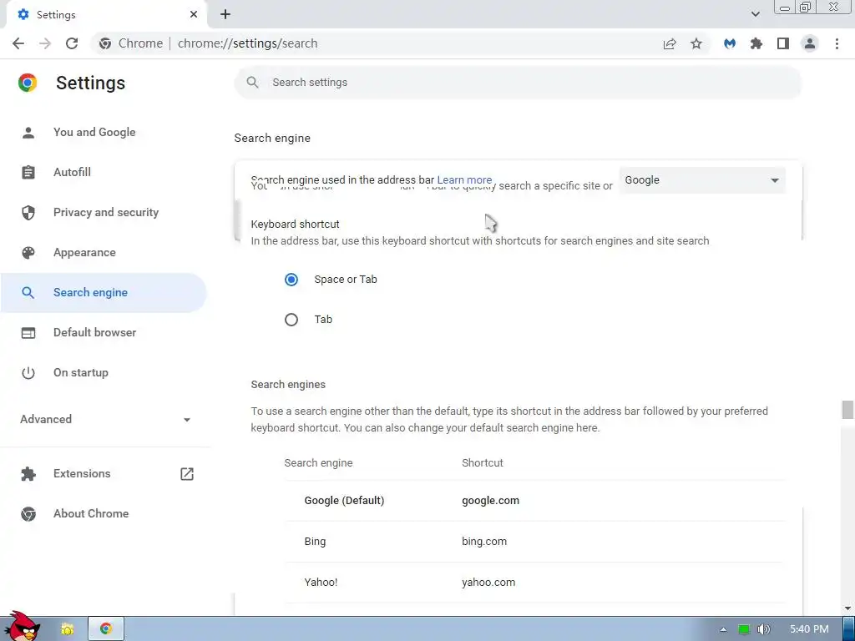Screen dimensions: 855x641
Task: Toggle the side panel icon
Action: [x=783, y=43]
